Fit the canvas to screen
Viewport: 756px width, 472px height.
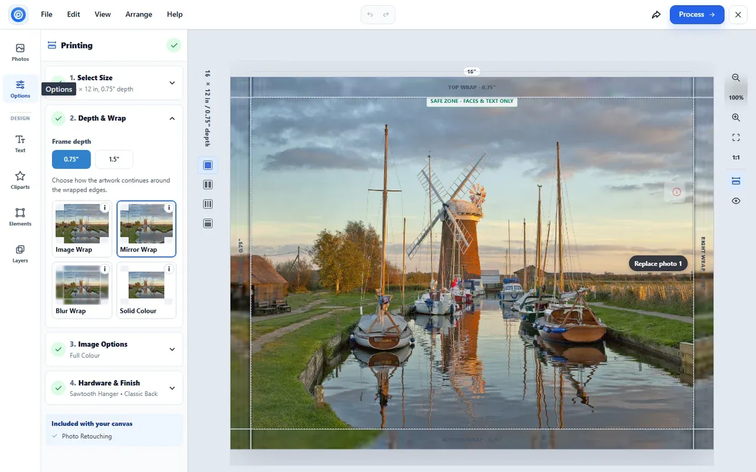pos(736,137)
